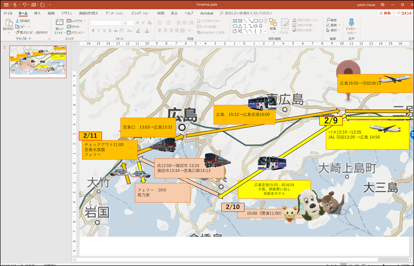Click the text highlight color pen swatch

point(138,31)
